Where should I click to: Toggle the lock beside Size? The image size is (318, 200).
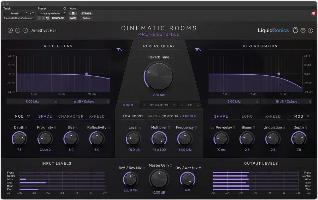coord(76,127)
